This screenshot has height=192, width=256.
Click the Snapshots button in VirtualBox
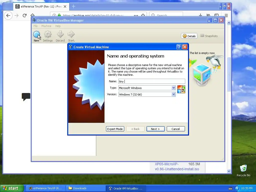pyautogui.click(x=209, y=36)
